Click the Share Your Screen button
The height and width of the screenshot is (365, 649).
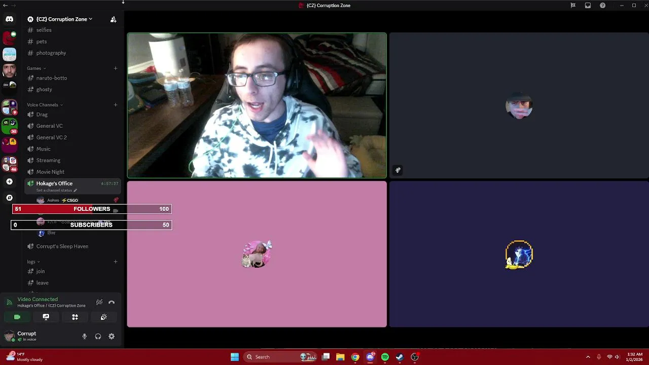tap(46, 317)
